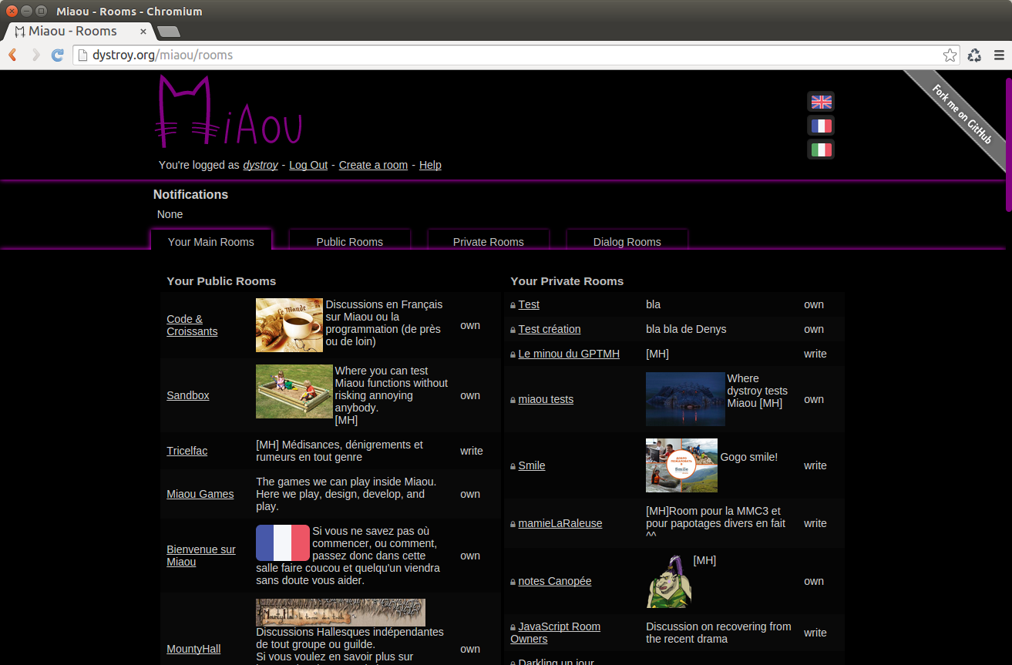Switch language to English via UK flag
The image size is (1012, 665).
[821, 102]
